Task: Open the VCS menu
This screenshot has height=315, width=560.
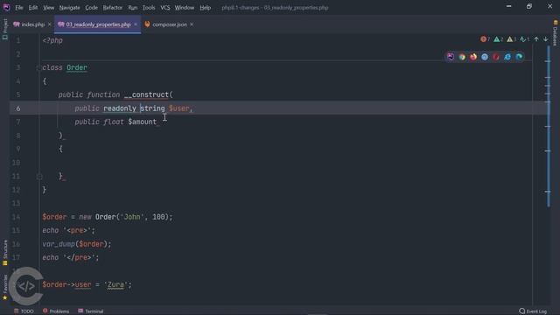Action: click(x=165, y=8)
